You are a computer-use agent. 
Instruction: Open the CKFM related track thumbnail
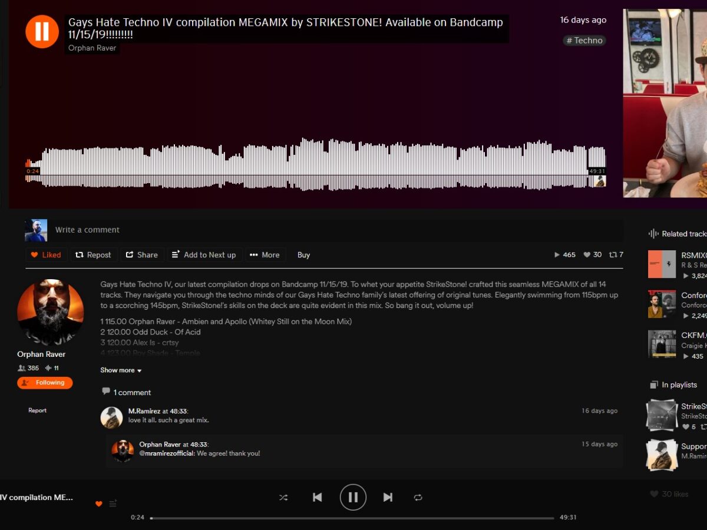(x=662, y=344)
